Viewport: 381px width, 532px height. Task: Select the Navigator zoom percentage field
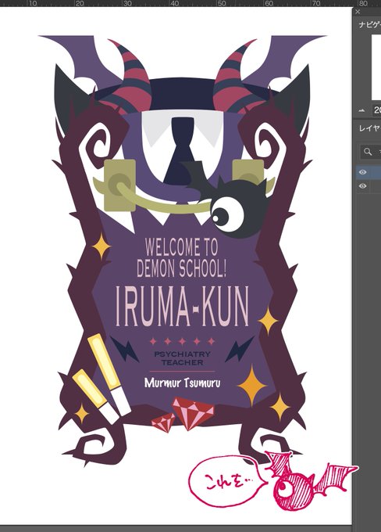point(376,110)
